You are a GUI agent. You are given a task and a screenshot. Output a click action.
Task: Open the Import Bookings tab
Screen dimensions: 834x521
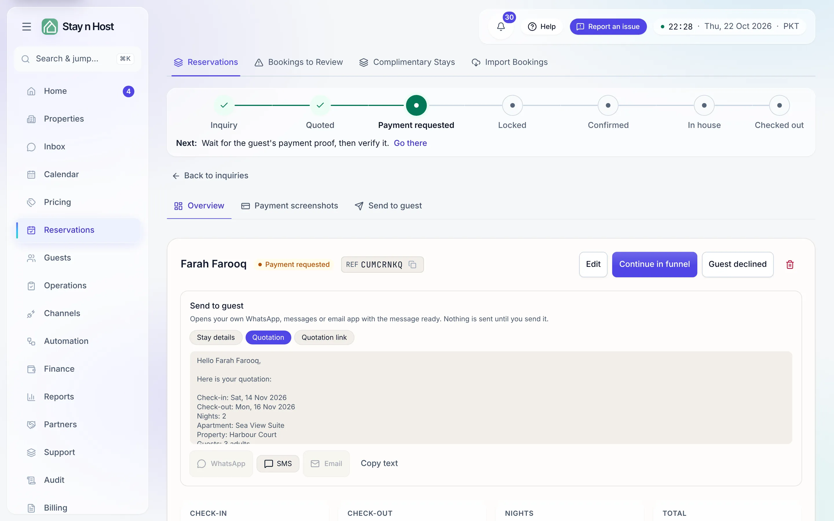(509, 62)
